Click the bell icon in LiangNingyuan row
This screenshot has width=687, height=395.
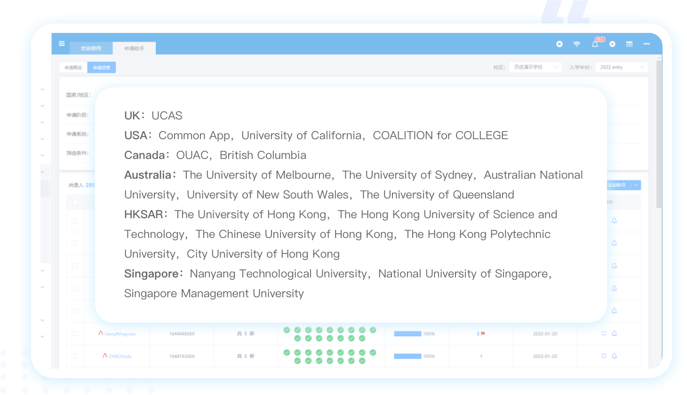614,333
